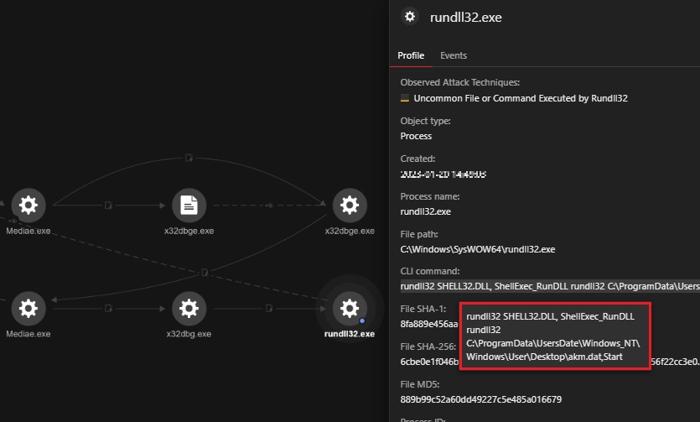This screenshot has width=700, height=422.
Task: Click edge icon between bottom Mediae.exe and x32dbg.exe
Action: pos(108,308)
